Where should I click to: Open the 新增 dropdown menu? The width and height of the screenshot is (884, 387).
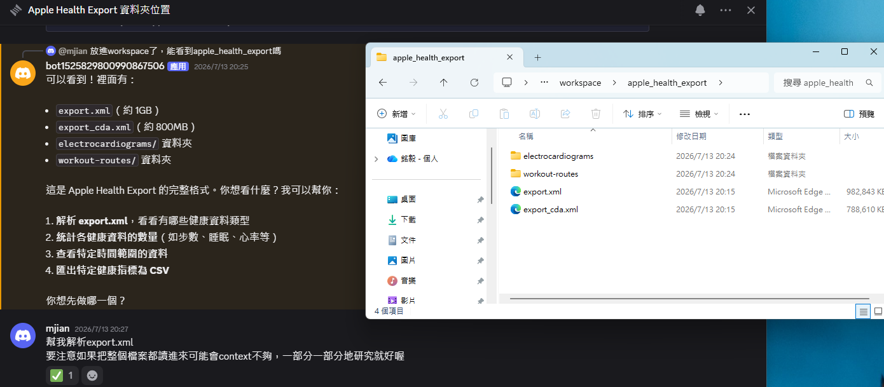point(396,114)
